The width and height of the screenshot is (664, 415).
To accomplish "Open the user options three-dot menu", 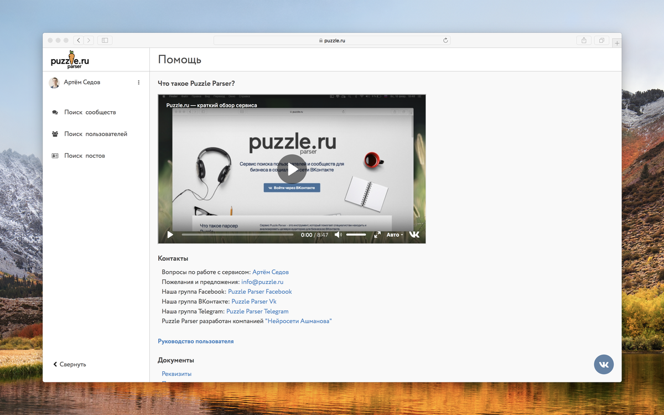I will point(138,82).
